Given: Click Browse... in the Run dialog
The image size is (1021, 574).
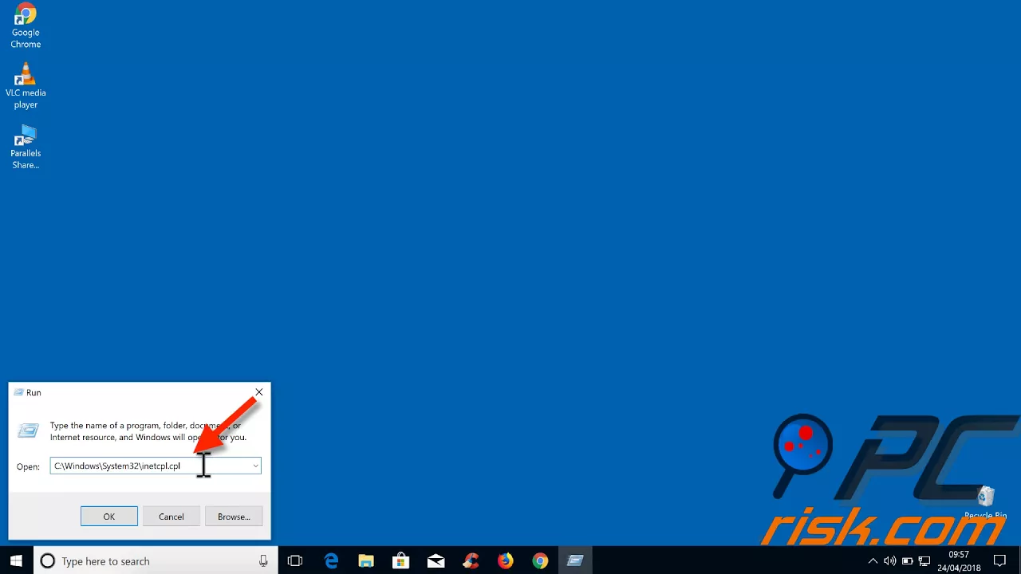Looking at the screenshot, I should coord(234,517).
